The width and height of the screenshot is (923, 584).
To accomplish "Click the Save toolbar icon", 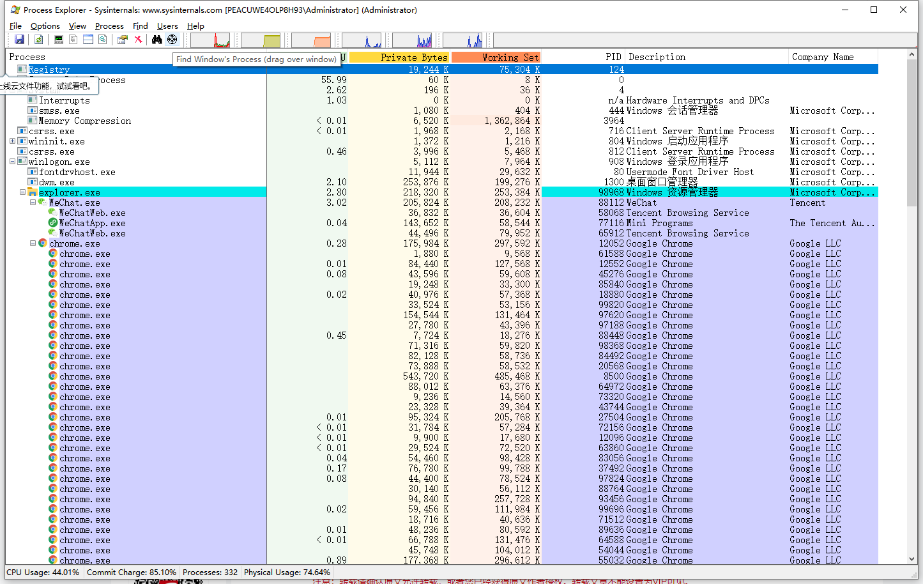I will tap(19, 40).
